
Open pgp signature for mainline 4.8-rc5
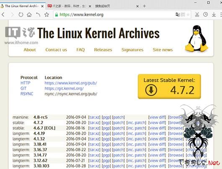(106, 117)
